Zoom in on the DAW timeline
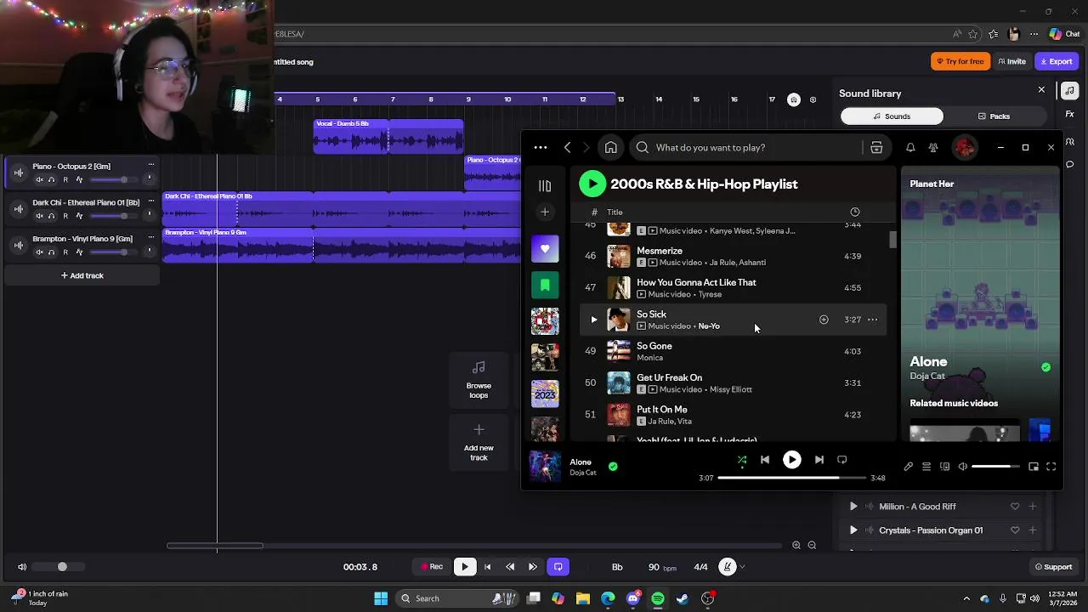Screen dimensions: 1088x612 click(796, 546)
